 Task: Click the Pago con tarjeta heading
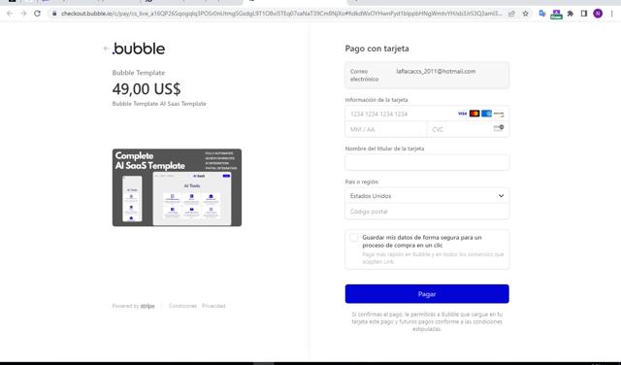(x=377, y=49)
